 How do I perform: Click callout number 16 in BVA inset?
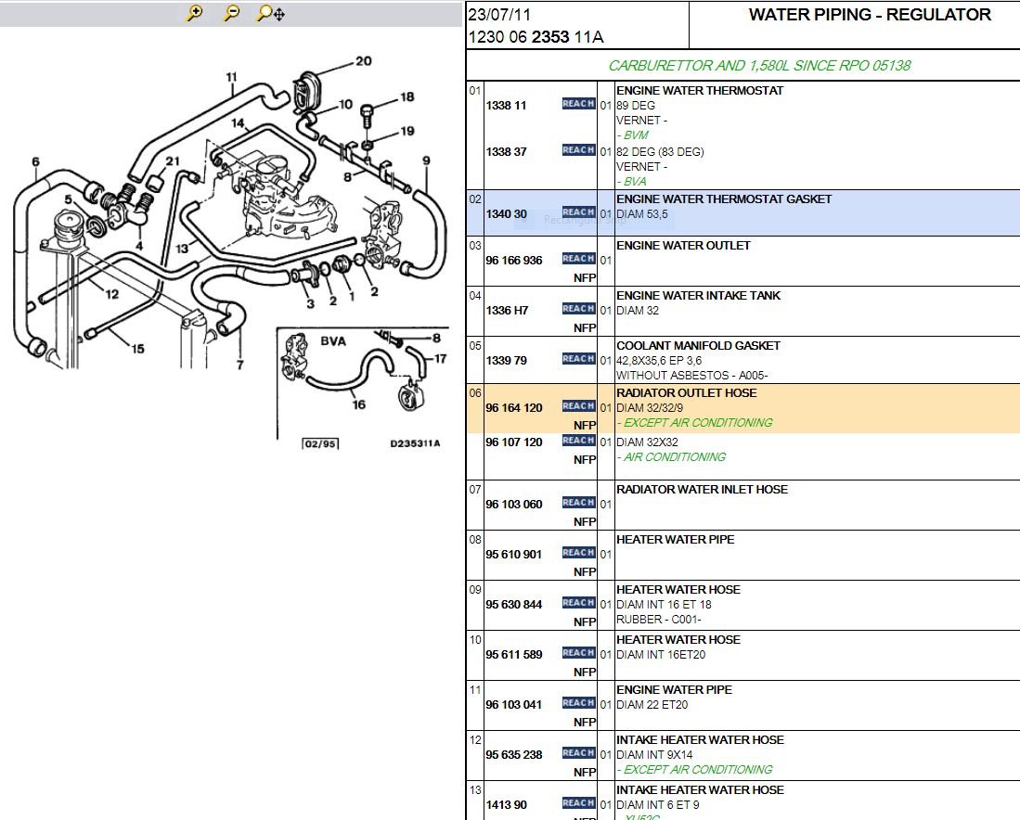point(358,404)
